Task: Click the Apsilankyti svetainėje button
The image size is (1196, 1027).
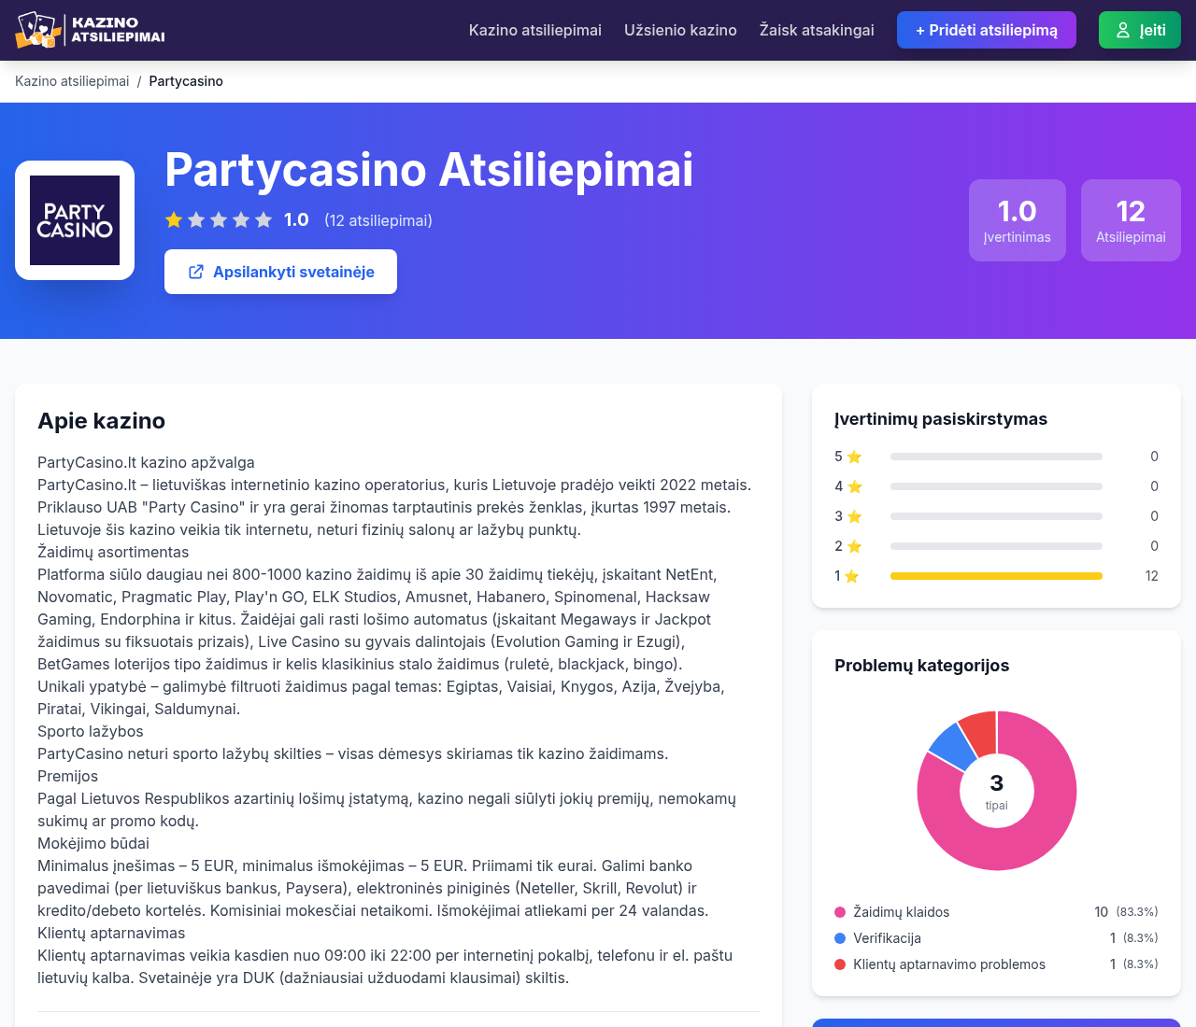Action: [280, 272]
